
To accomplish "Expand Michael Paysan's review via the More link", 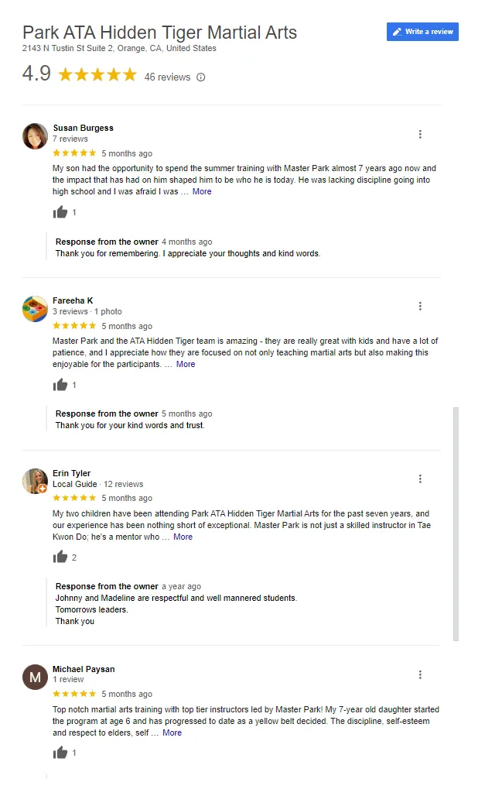I will pyautogui.click(x=172, y=733).
